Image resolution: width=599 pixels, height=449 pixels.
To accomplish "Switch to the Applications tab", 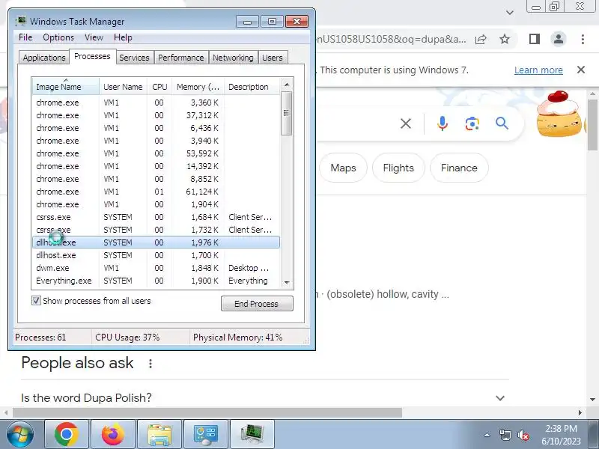I will click(x=44, y=58).
